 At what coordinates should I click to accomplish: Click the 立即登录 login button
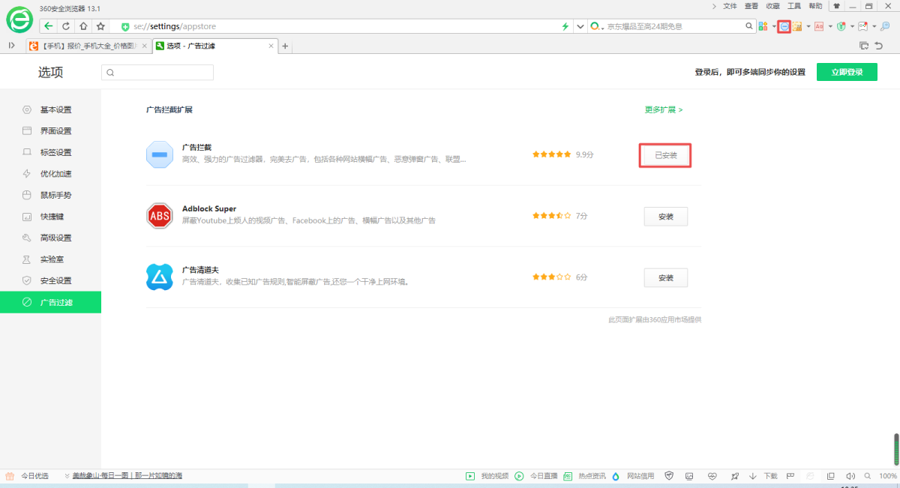tap(847, 72)
